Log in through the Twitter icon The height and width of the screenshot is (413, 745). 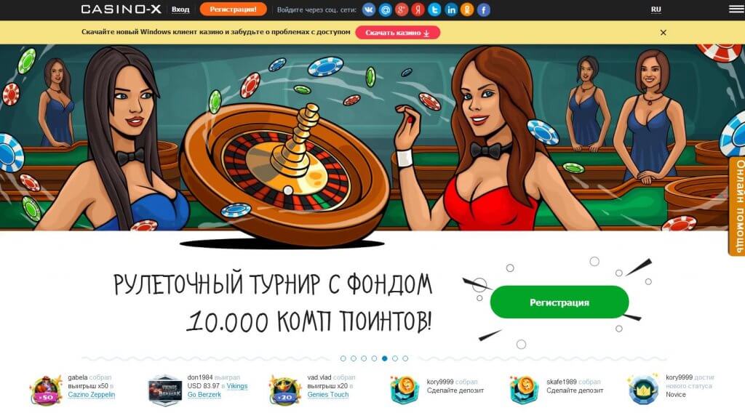[434, 9]
